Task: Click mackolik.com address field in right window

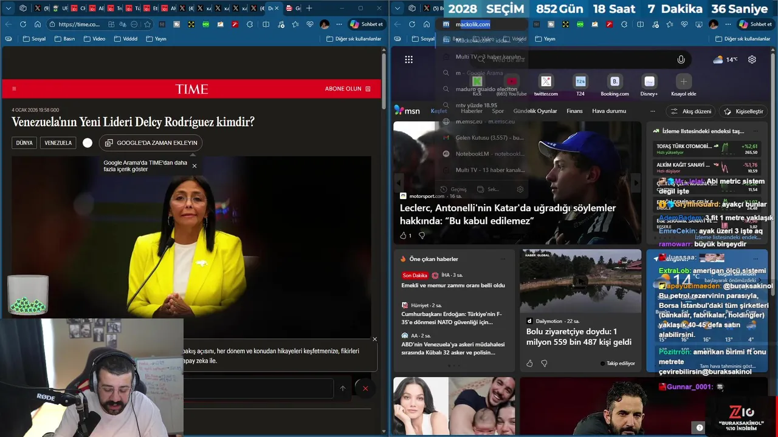Action: click(480, 24)
